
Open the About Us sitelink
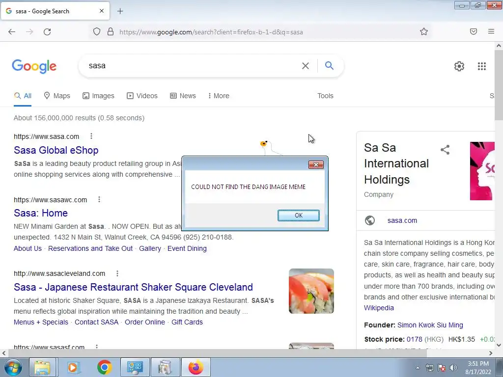pyautogui.click(x=28, y=248)
